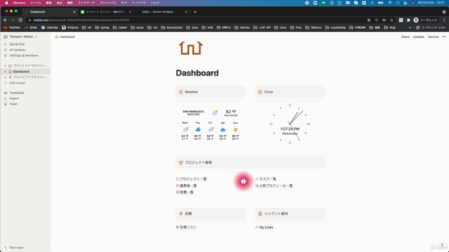The image size is (449, 252).
Task: Open the Amazon bookmark
Action: pos(70,27)
